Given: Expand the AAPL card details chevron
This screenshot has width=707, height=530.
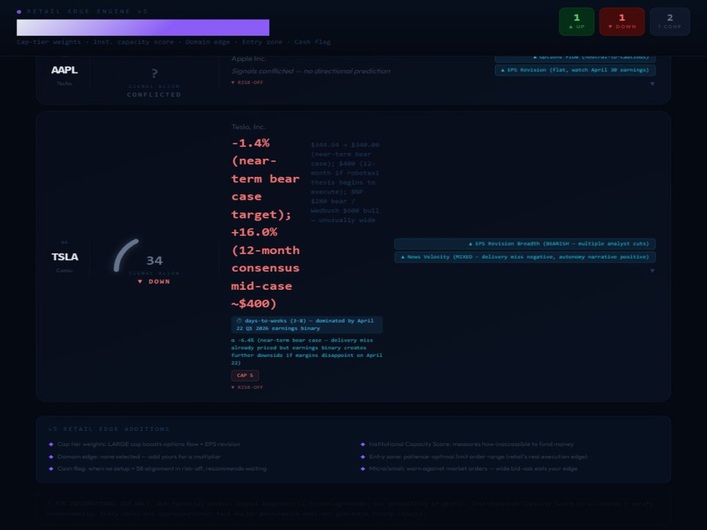Looking at the screenshot, I should (652, 84).
